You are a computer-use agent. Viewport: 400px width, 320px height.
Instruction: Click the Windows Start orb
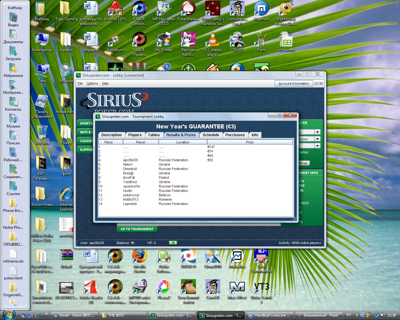pos(9,315)
